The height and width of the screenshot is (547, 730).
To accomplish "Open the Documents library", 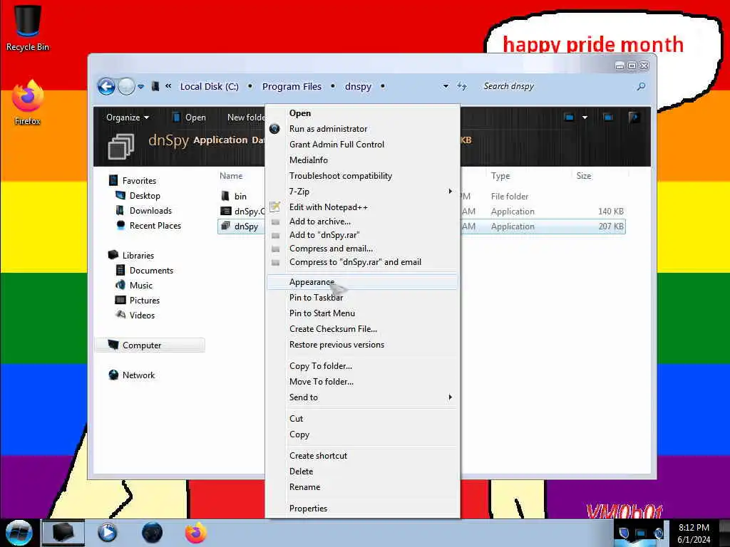I will pos(151,270).
